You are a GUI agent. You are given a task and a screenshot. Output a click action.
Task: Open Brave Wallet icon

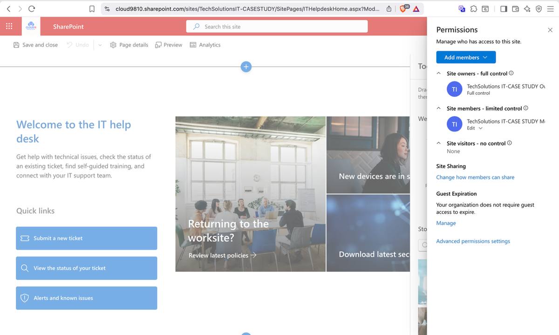point(515,8)
